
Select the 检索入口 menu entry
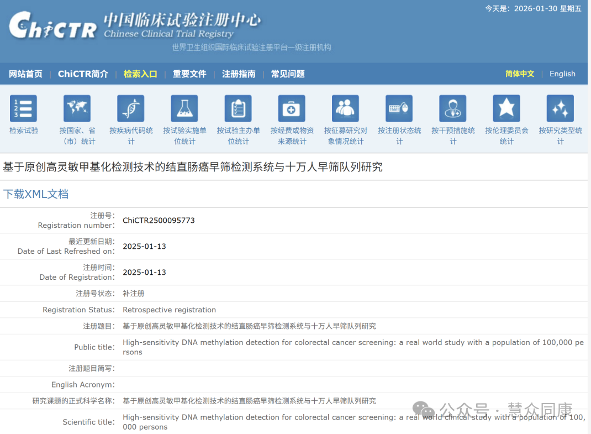[140, 74]
